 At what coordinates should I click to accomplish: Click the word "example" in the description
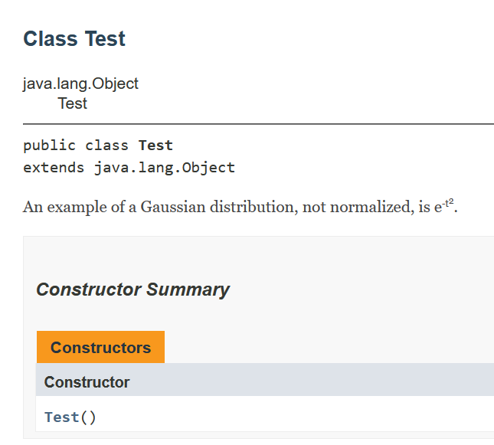74,207
